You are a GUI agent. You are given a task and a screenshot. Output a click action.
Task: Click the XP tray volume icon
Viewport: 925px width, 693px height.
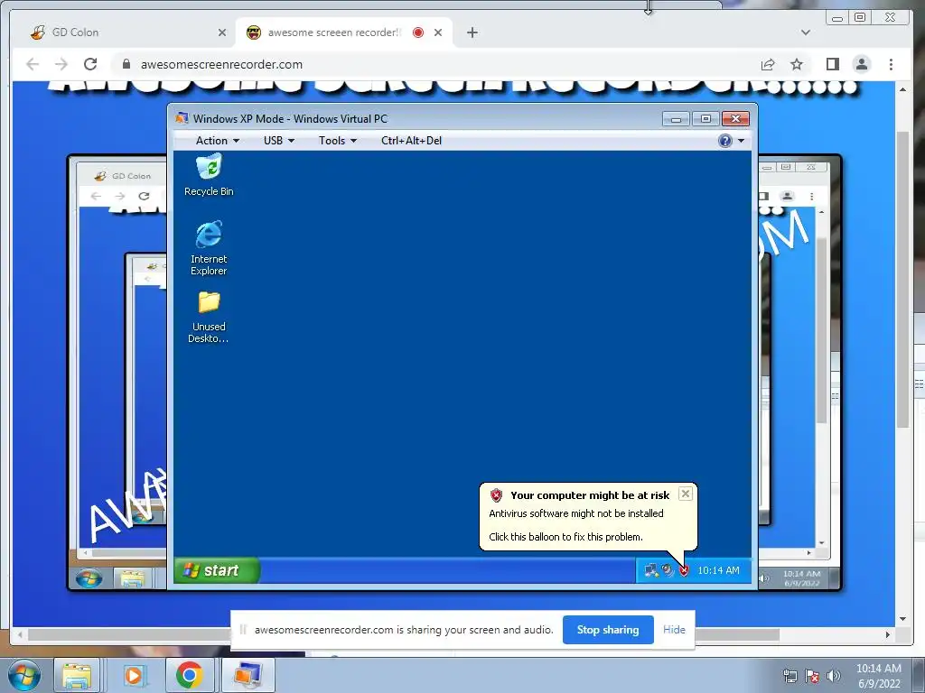[x=668, y=570]
